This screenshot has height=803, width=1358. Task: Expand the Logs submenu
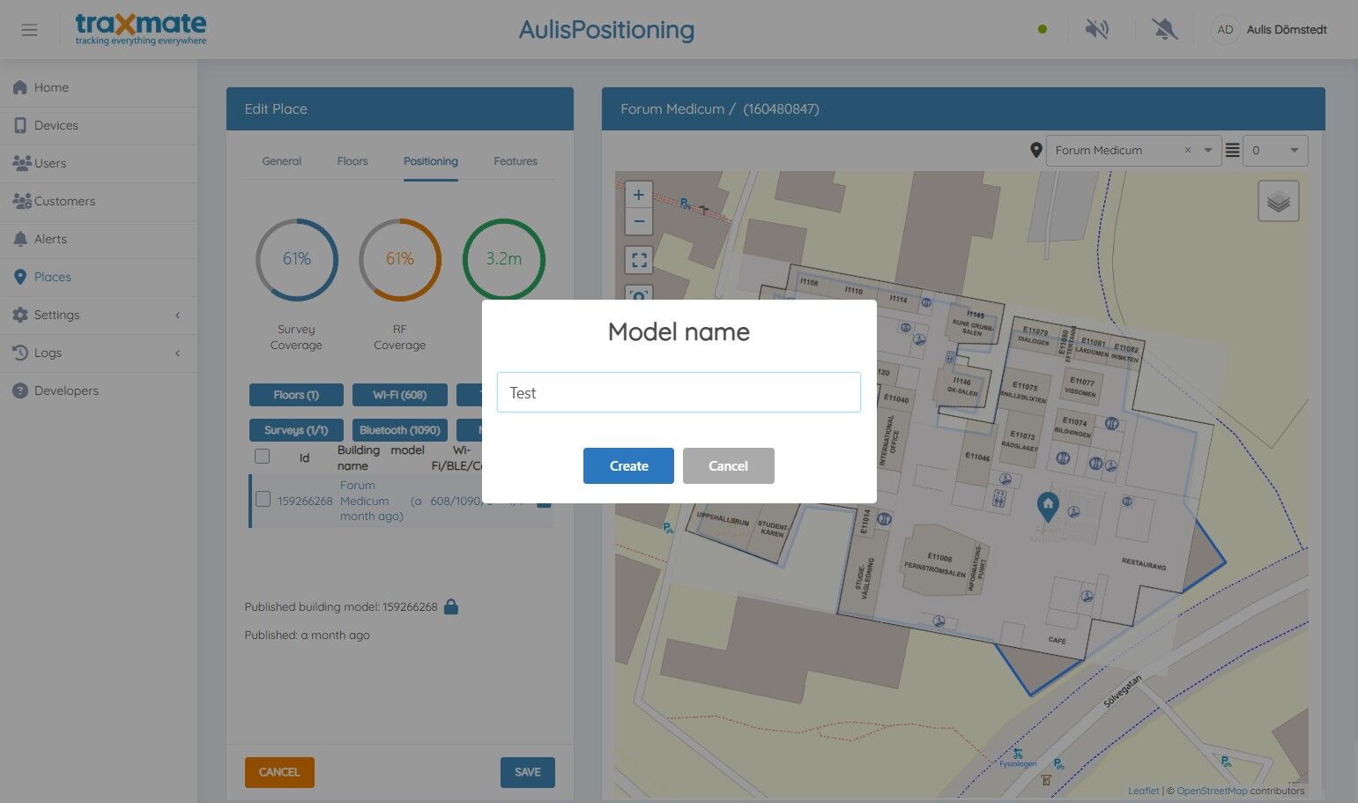pos(99,353)
